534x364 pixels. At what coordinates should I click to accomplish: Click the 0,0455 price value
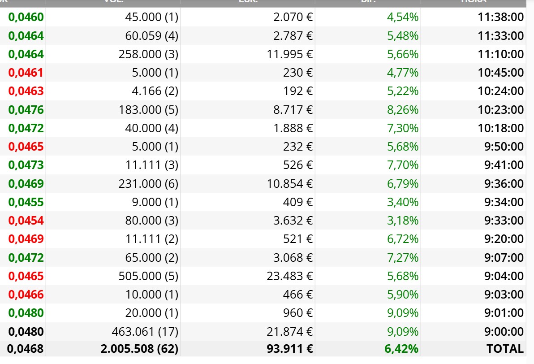point(26,202)
